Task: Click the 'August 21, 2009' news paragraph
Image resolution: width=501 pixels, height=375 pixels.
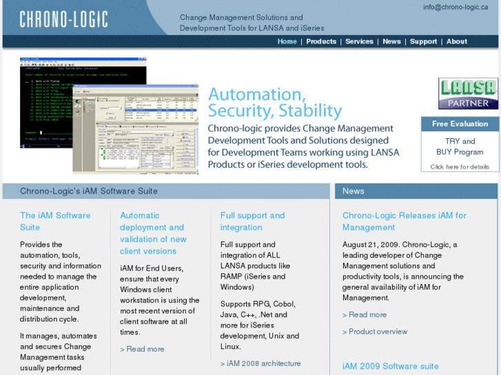Action: [402, 271]
